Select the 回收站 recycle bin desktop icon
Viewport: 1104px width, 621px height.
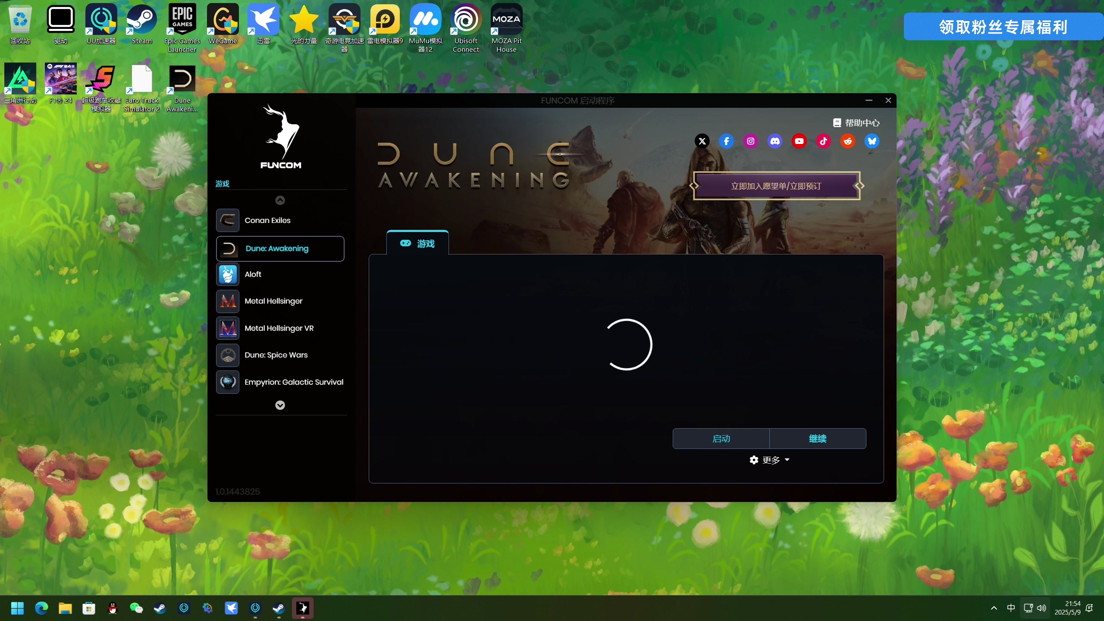click(x=20, y=25)
